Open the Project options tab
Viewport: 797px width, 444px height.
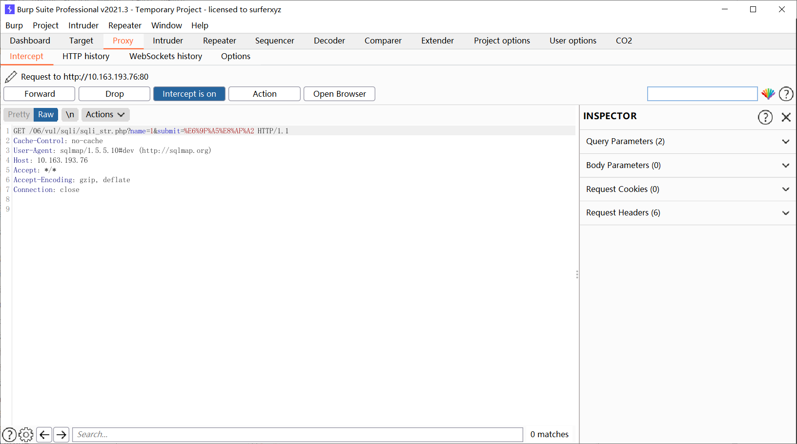click(x=502, y=41)
